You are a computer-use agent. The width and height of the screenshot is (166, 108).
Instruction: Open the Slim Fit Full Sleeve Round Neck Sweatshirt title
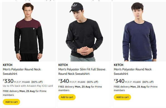click(82, 71)
